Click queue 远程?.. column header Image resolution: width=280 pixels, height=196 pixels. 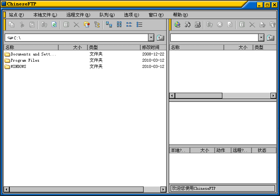pyautogui.click(x=241, y=150)
